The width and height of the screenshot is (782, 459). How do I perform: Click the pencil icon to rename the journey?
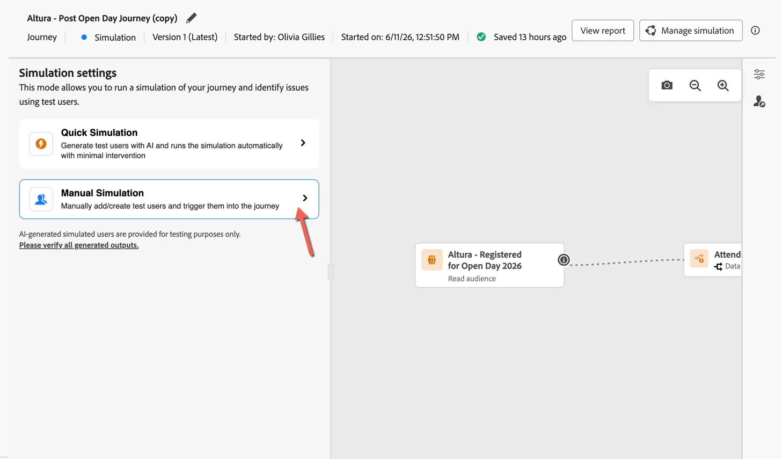click(191, 18)
